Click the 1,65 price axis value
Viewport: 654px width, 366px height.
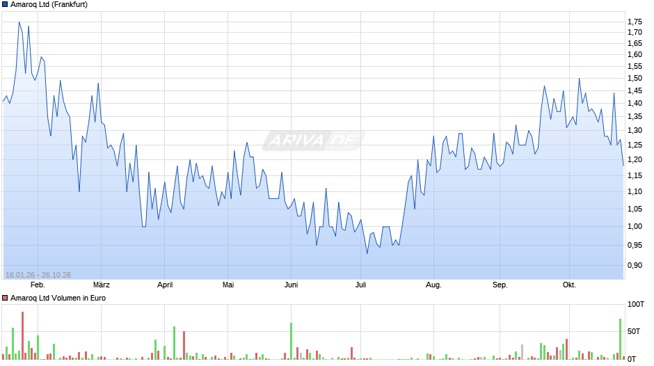click(x=635, y=43)
